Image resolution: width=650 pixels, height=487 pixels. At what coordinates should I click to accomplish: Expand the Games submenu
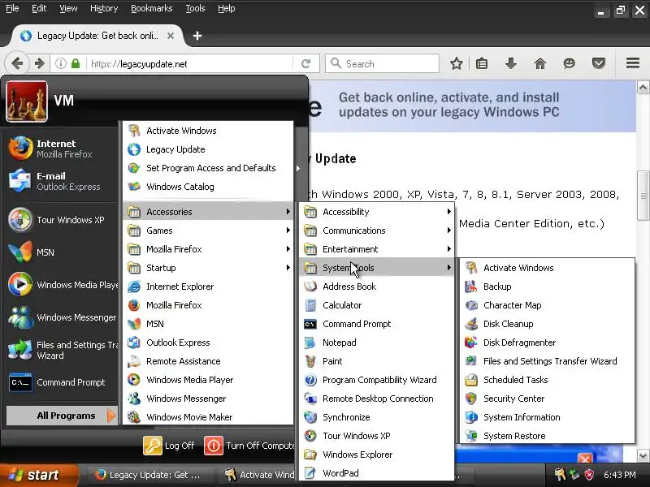coord(208,231)
